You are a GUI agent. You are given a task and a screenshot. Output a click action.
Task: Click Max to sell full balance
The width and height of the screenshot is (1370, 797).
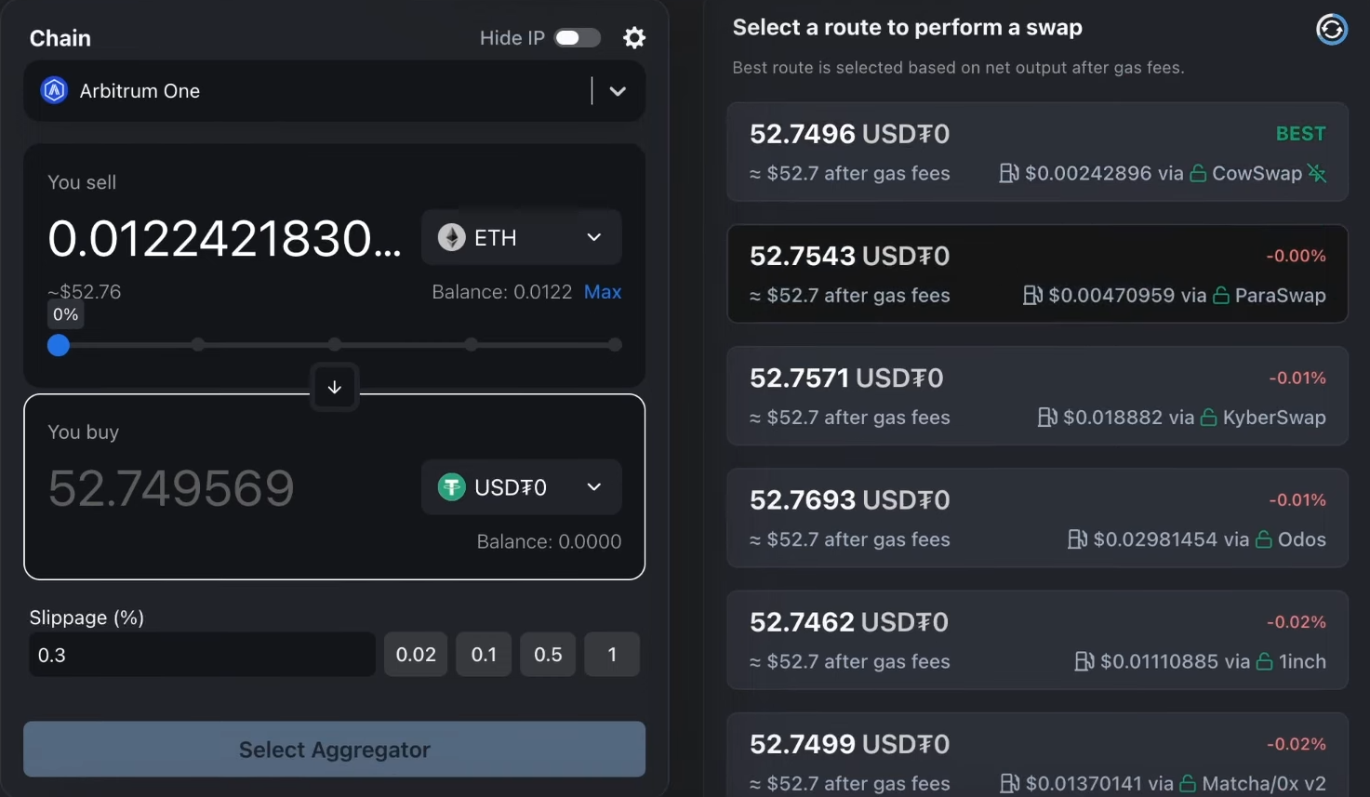pyautogui.click(x=603, y=292)
